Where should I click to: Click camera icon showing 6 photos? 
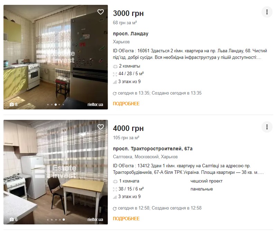click(x=12, y=219)
